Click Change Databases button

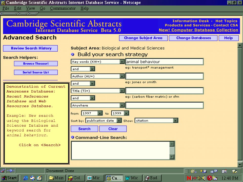click(x=193, y=38)
